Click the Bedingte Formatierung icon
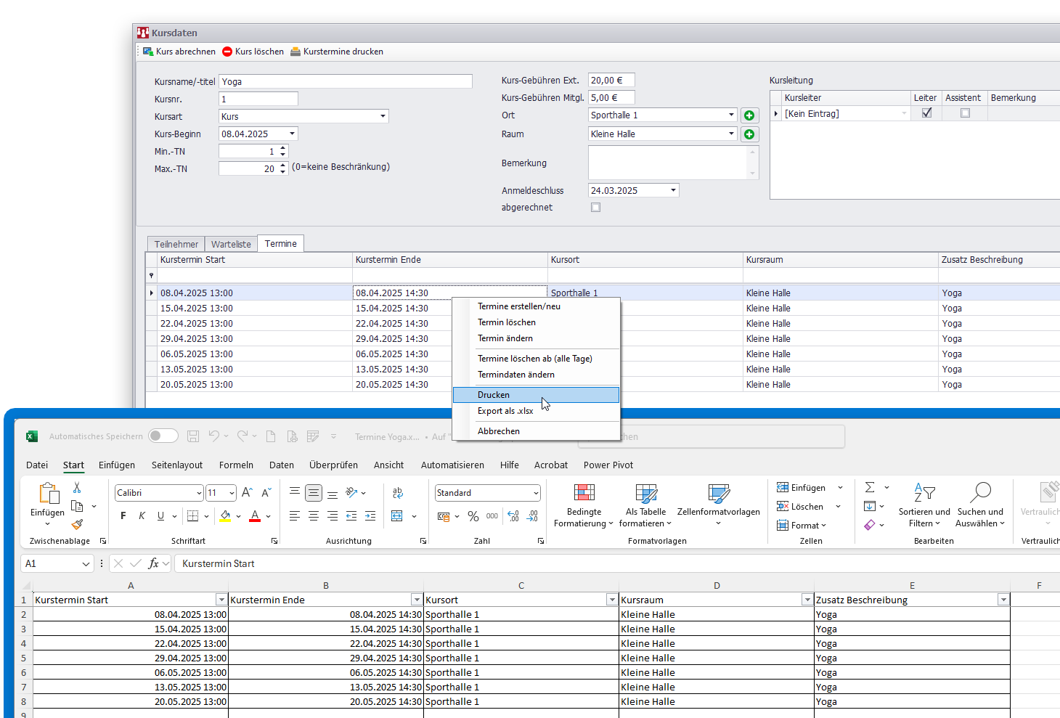 coord(584,493)
